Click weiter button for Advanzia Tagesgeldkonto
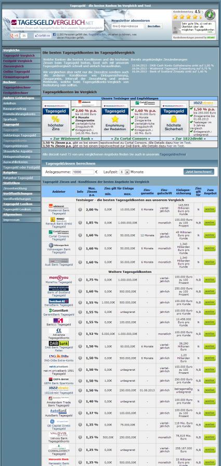This screenshot has height=466, width=221. coord(210,334)
